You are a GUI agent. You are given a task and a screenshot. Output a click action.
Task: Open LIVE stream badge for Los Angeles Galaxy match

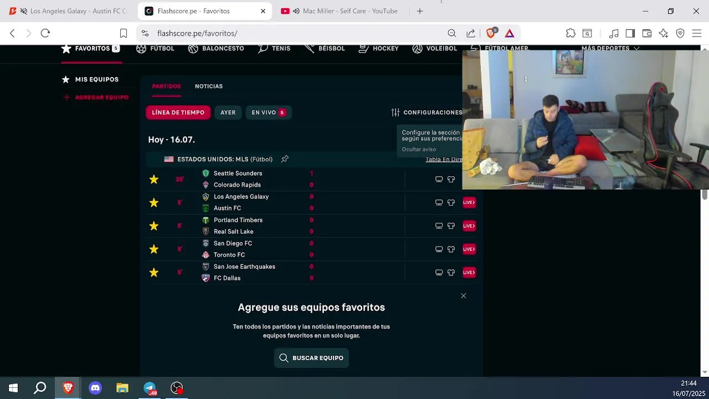pyautogui.click(x=469, y=202)
